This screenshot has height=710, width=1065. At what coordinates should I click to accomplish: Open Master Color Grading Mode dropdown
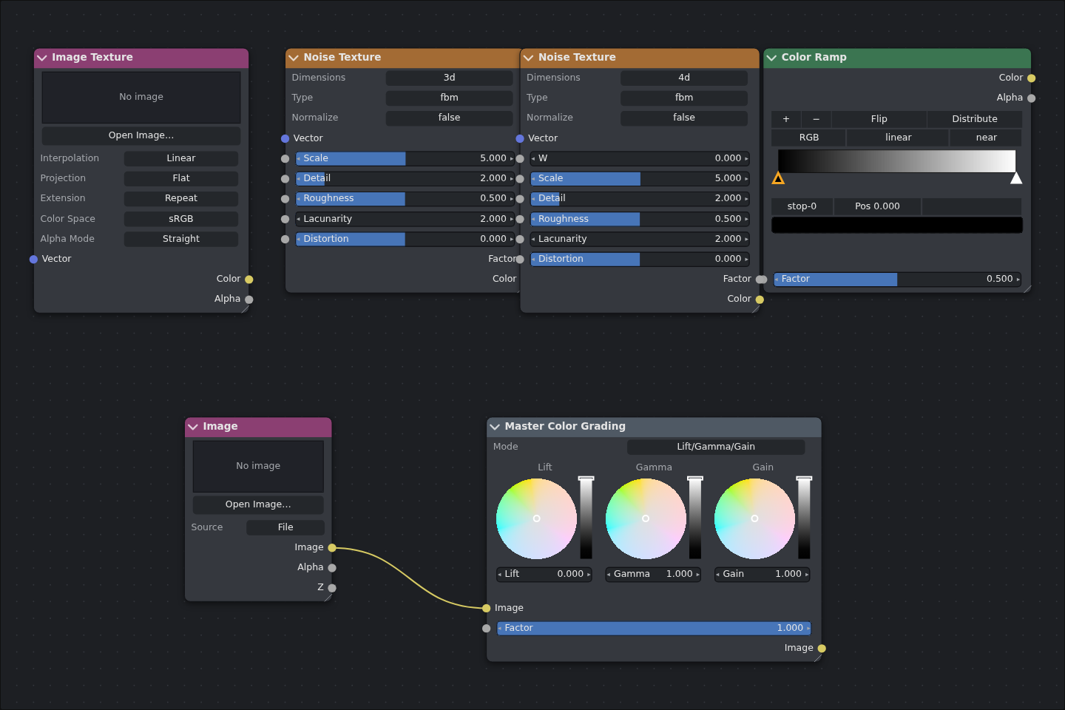[x=716, y=447]
